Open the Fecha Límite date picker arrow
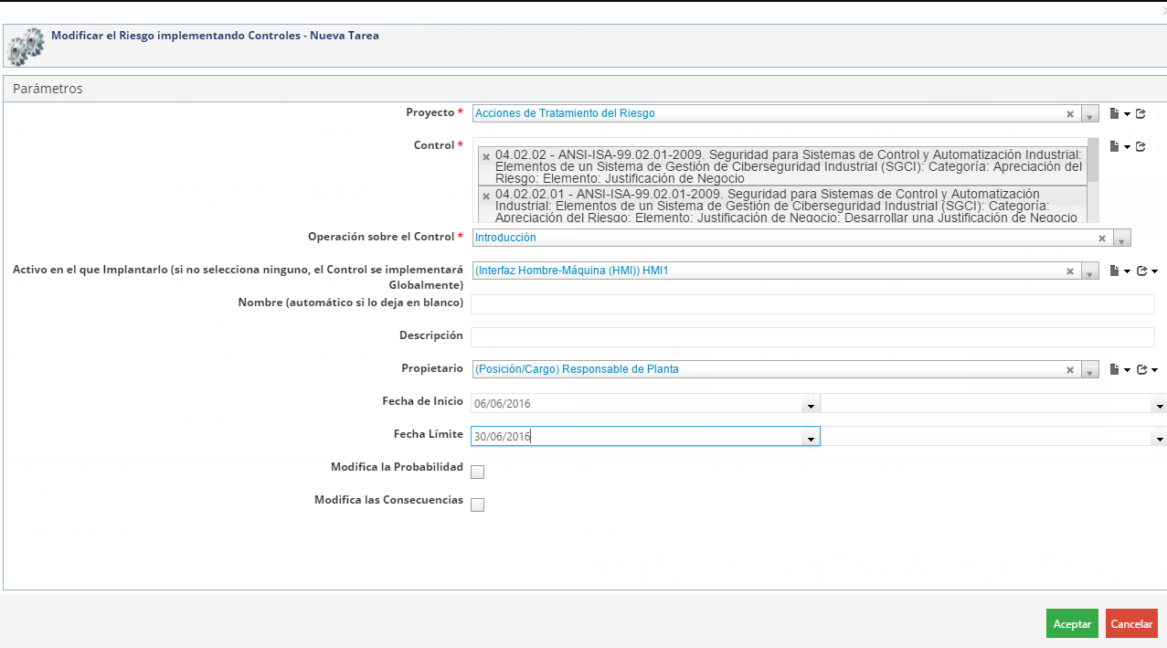The width and height of the screenshot is (1167, 648). (810, 438)
